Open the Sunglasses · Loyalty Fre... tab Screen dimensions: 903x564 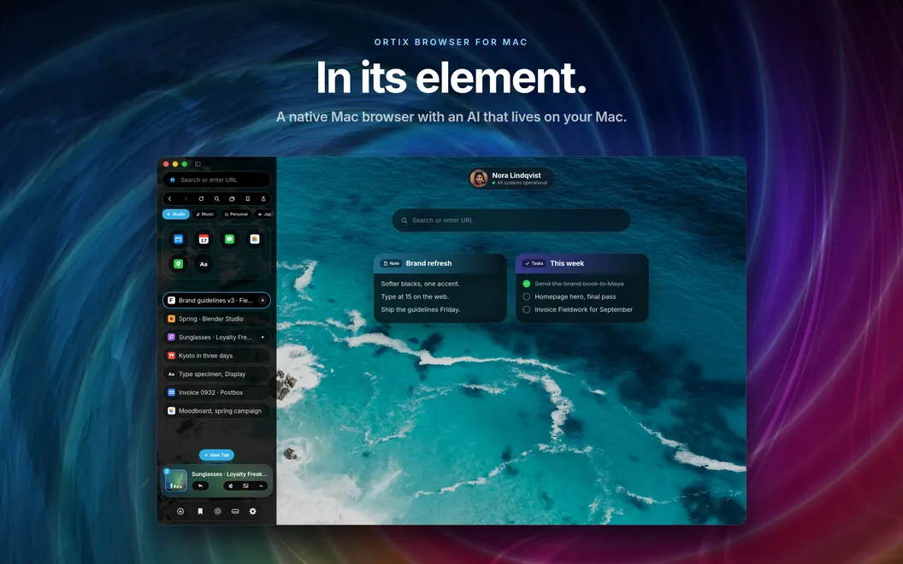(x=216, y=338)
